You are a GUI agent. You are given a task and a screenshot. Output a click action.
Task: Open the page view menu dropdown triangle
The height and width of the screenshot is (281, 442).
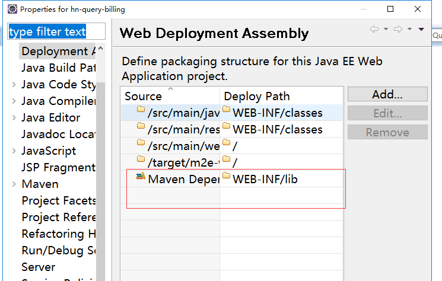pyautogui.click(x=421, y=29)
